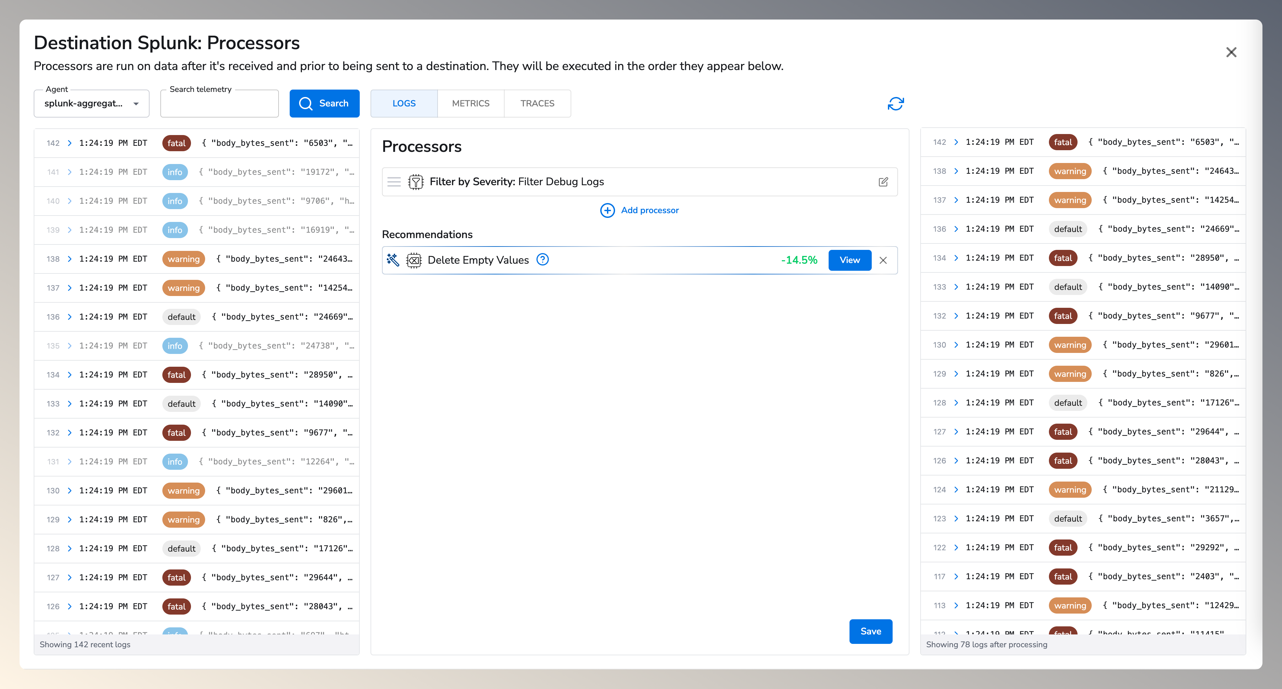Click the magic wand recommendation icon

click(393, 260)
